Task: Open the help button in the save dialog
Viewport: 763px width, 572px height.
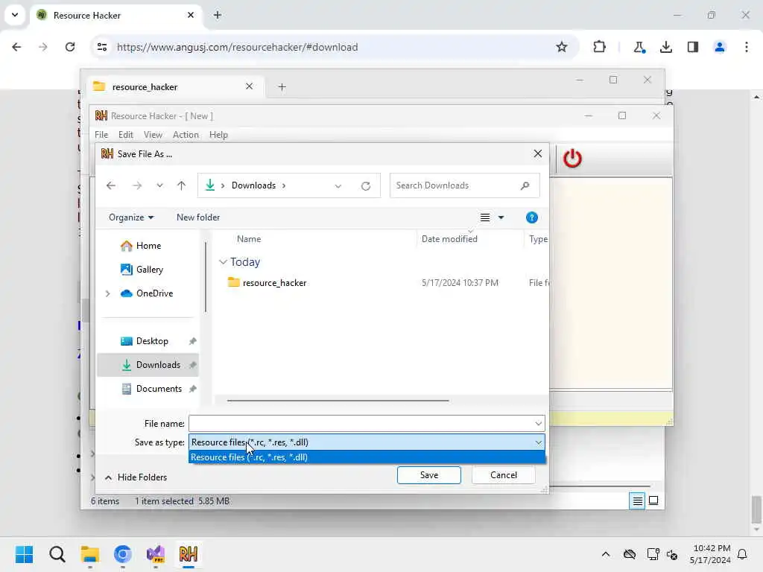Action: [x=531, y=217]
